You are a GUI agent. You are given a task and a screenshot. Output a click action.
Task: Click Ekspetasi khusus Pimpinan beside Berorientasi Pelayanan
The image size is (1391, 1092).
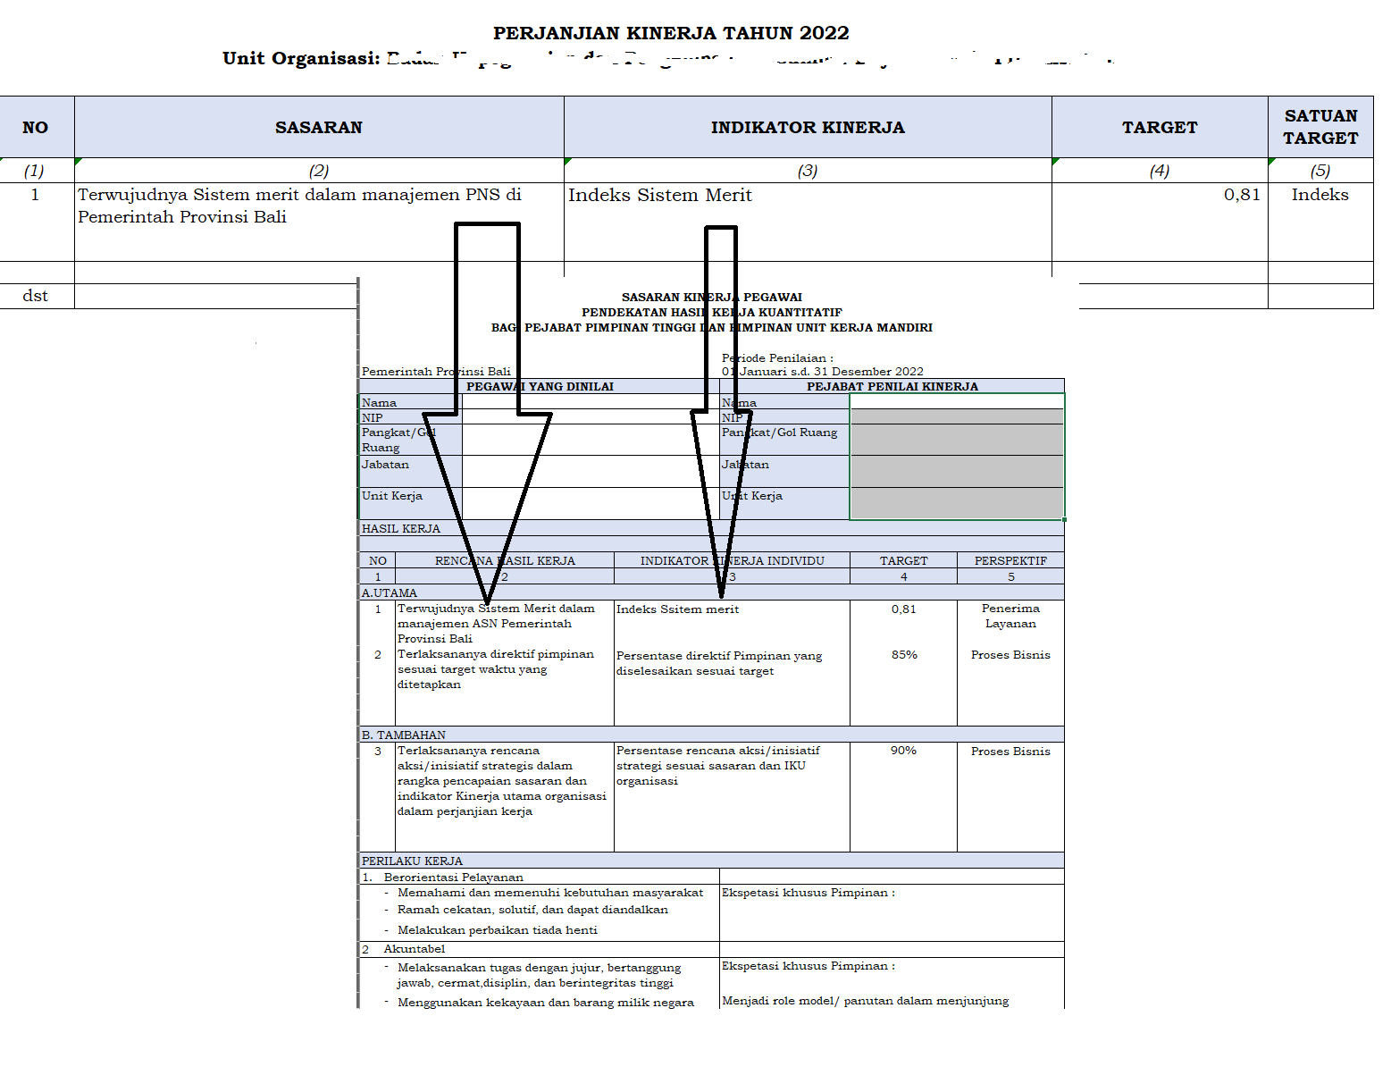point(809,892)
